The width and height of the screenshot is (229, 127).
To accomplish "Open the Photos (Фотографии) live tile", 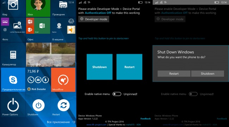I will click(x=51, y=55).
